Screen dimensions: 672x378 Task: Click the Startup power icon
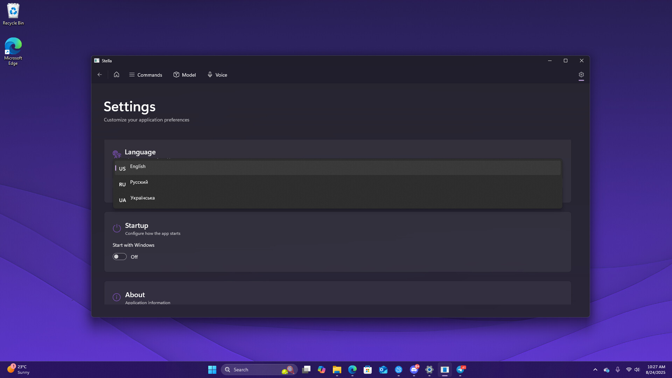[116, 228]
